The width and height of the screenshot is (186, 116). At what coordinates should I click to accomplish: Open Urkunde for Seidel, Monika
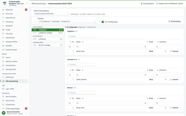pos(174,79)
